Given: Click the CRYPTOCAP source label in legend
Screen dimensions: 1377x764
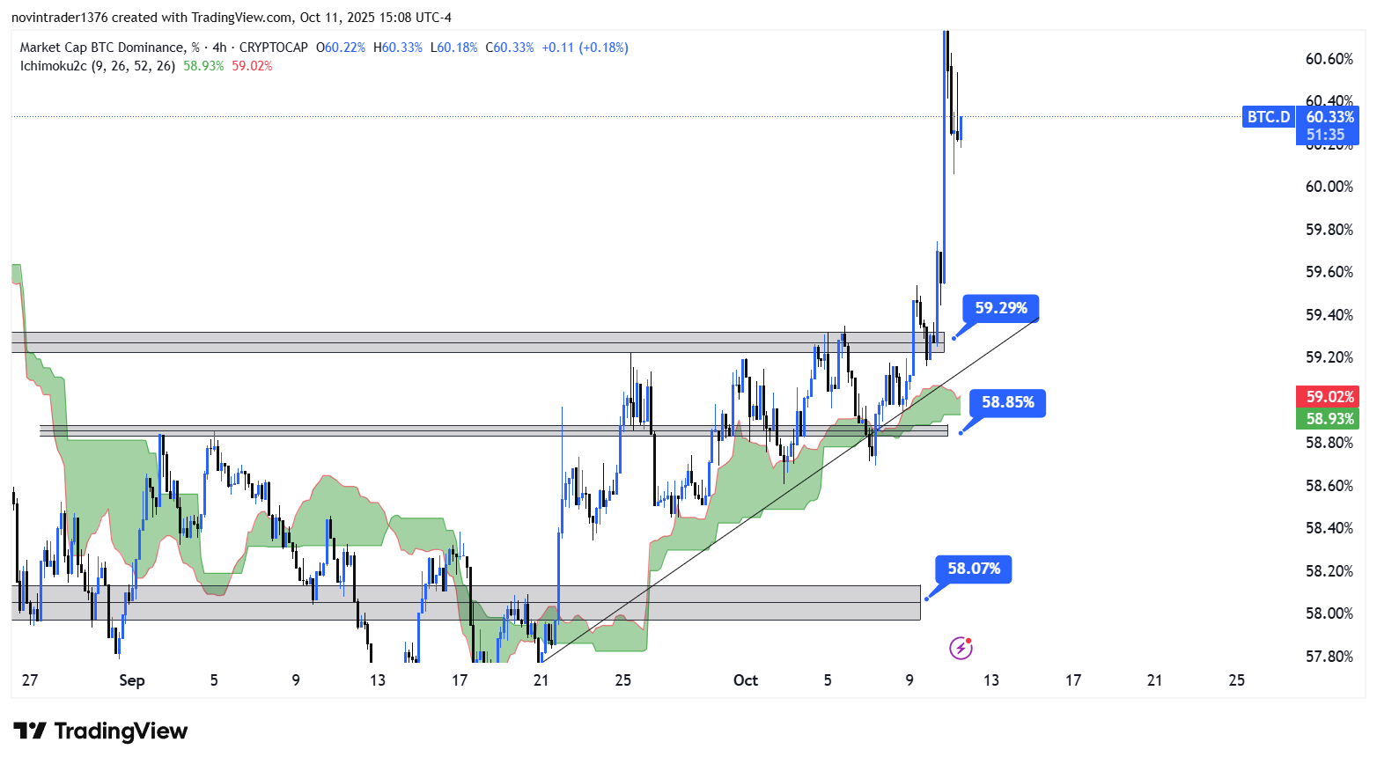Looking at the screenshot, I should [x=274, y=48].
